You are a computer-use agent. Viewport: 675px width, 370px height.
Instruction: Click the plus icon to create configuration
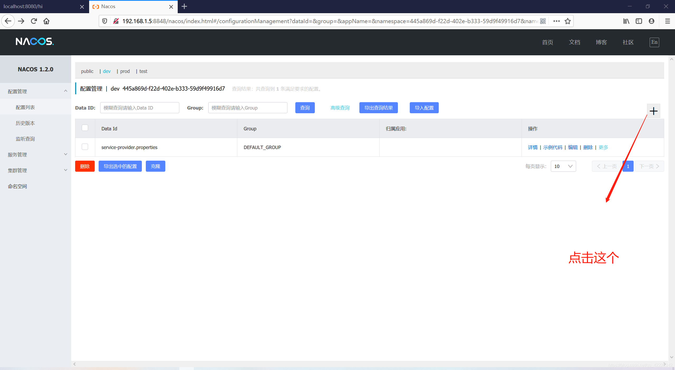653,111
